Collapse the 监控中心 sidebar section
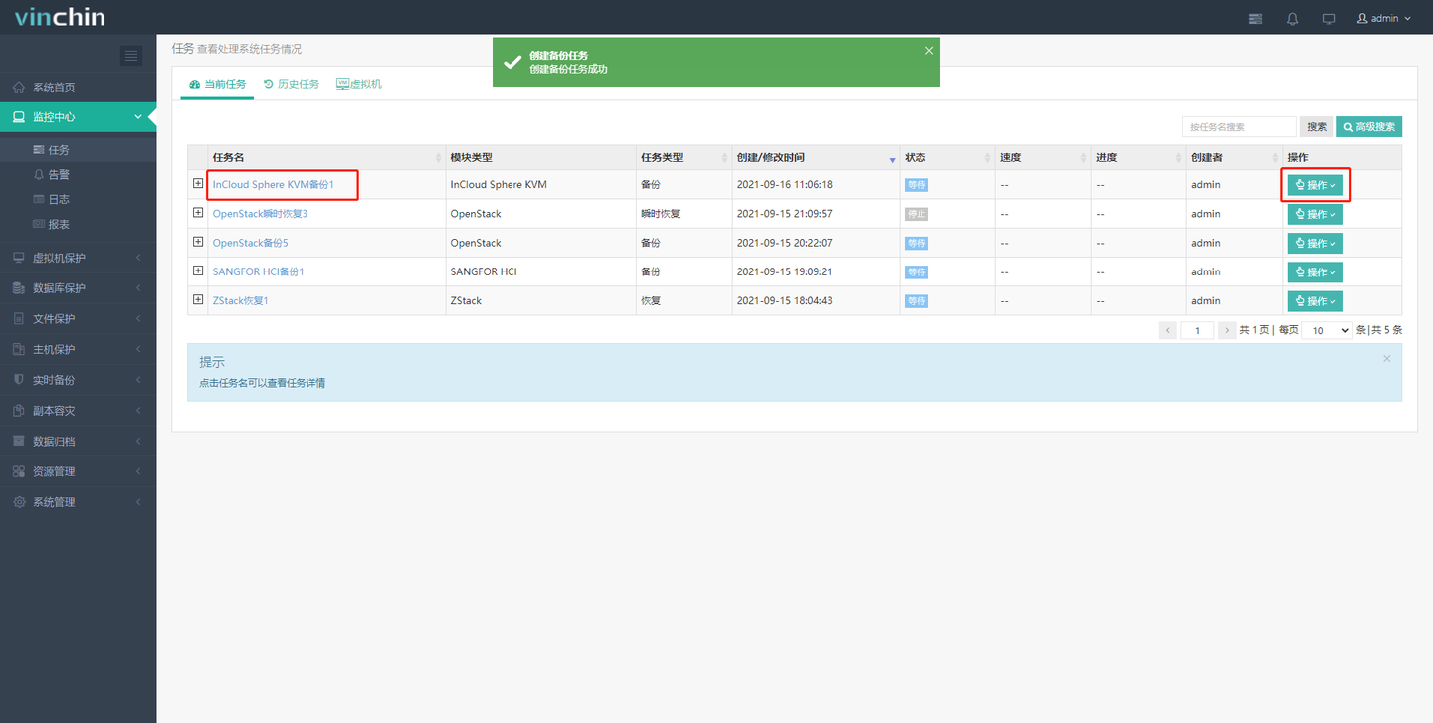 [x=78, y=117]
